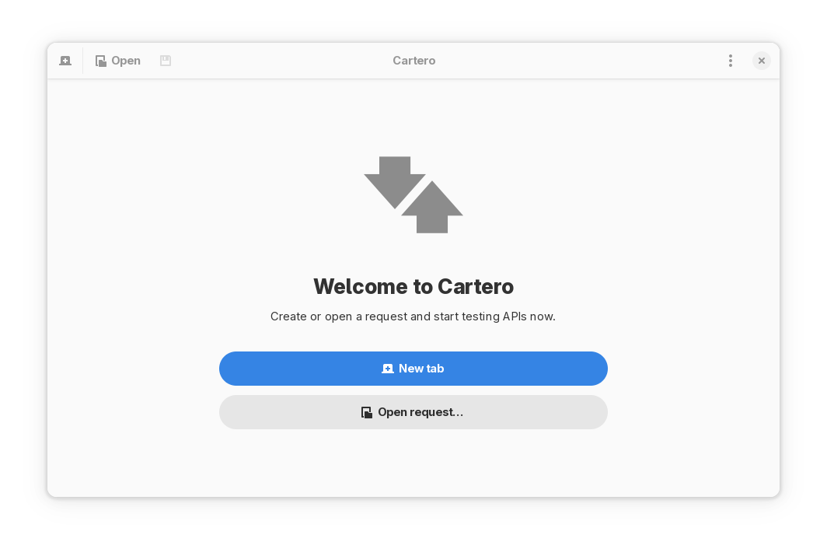Close the Cartero window

pos(762,61)
